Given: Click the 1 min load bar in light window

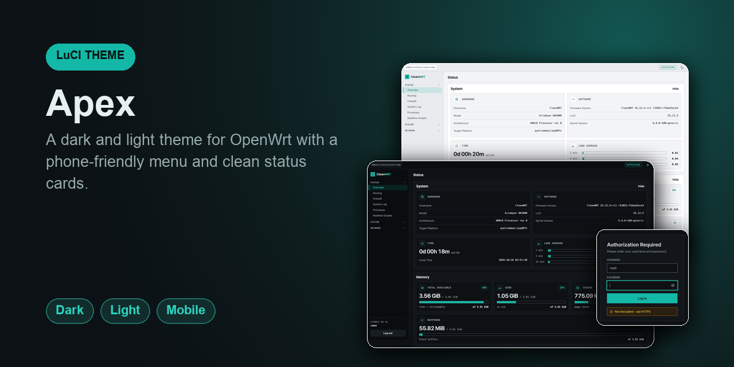Looking at the screenshot, I should click(624, 153).
